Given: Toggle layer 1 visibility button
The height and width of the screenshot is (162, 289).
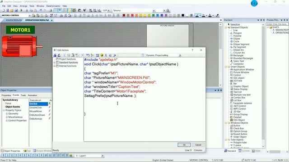Looking at the screenshot, I should (x=8, y=156).
